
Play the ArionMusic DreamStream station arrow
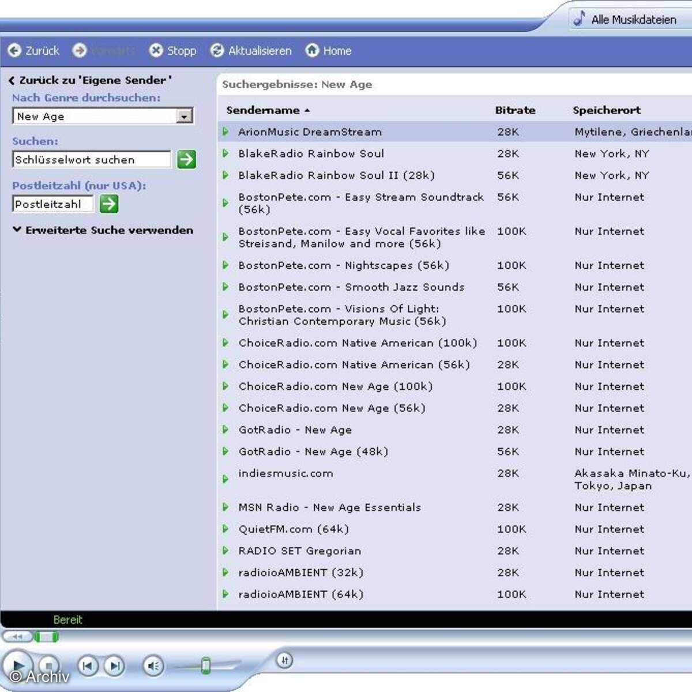tap(225, 132)
